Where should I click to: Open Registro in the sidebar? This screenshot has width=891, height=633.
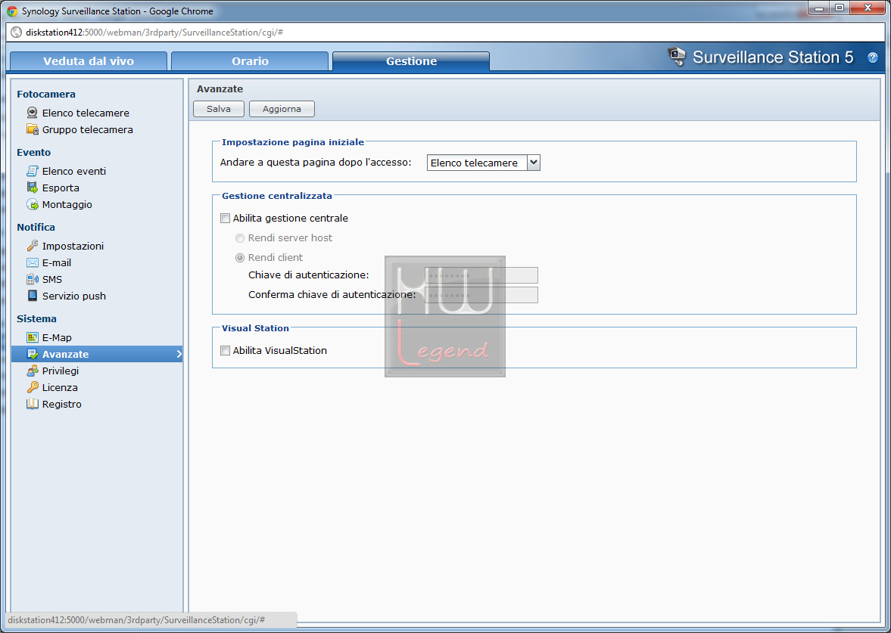62,404
